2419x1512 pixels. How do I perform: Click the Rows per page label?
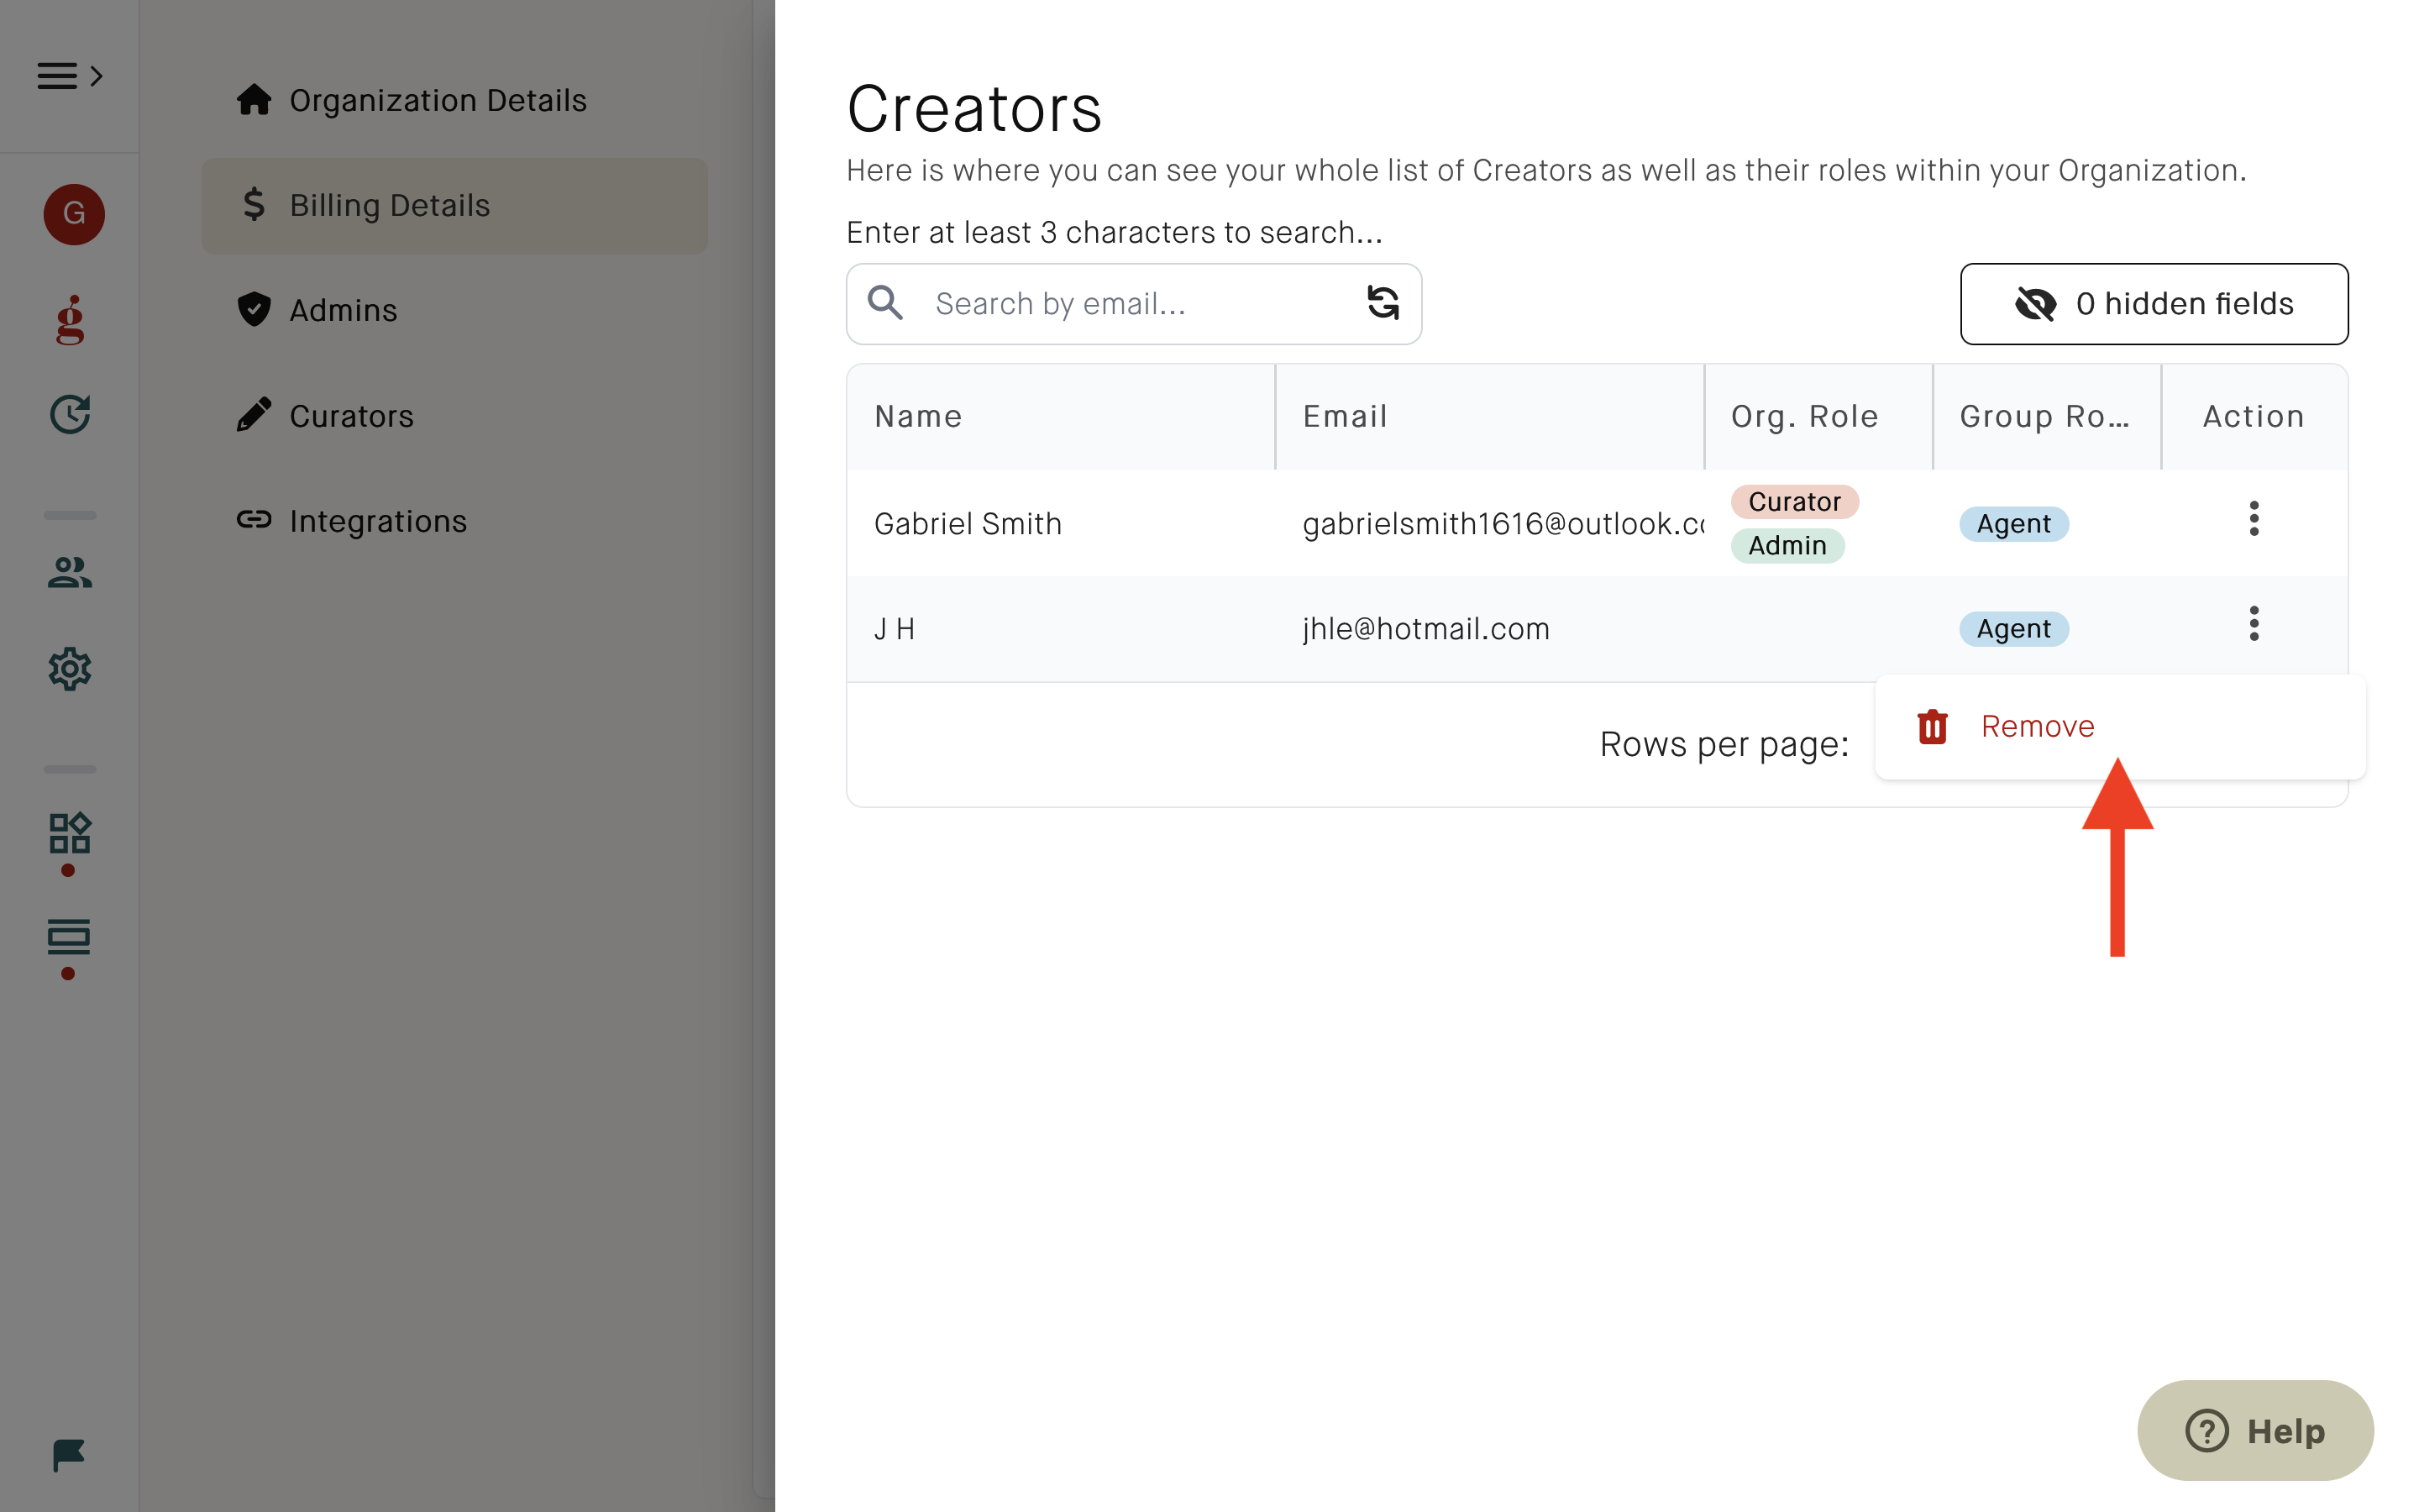pyautogui.click(x=1724, y=744)
